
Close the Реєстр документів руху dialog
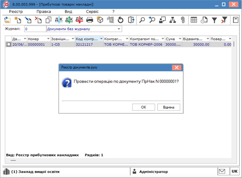tap(177, 68)
